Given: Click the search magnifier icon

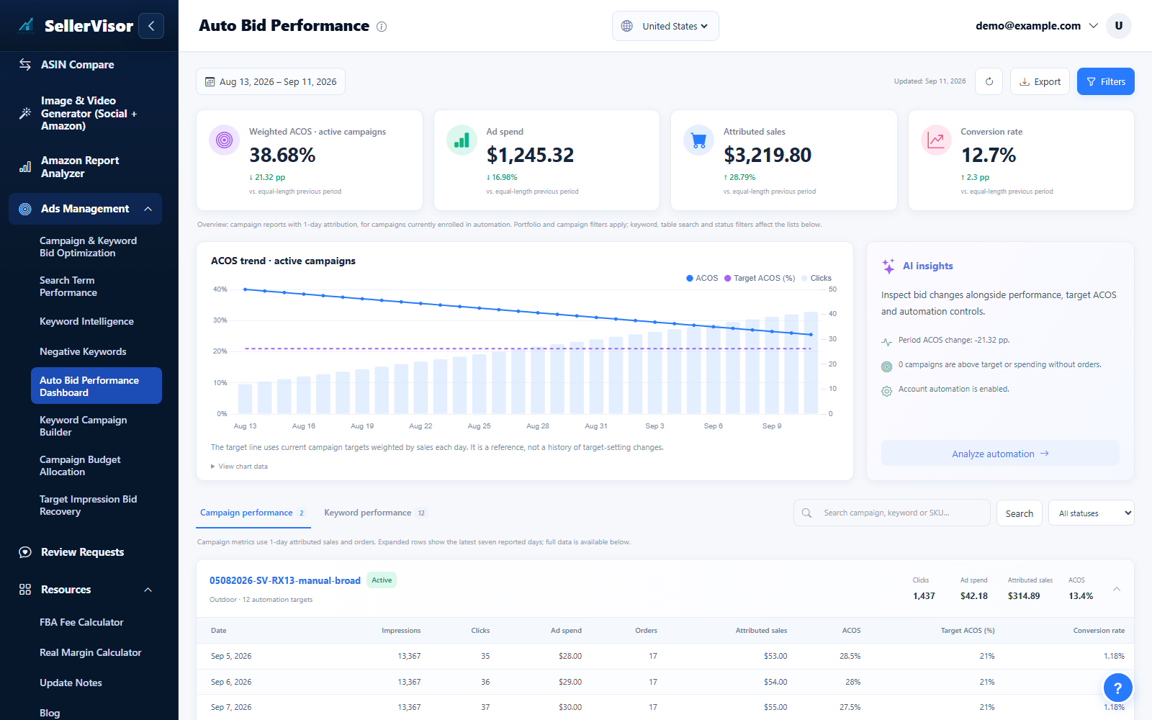Looking at the screenshot, I should [806, 513].
